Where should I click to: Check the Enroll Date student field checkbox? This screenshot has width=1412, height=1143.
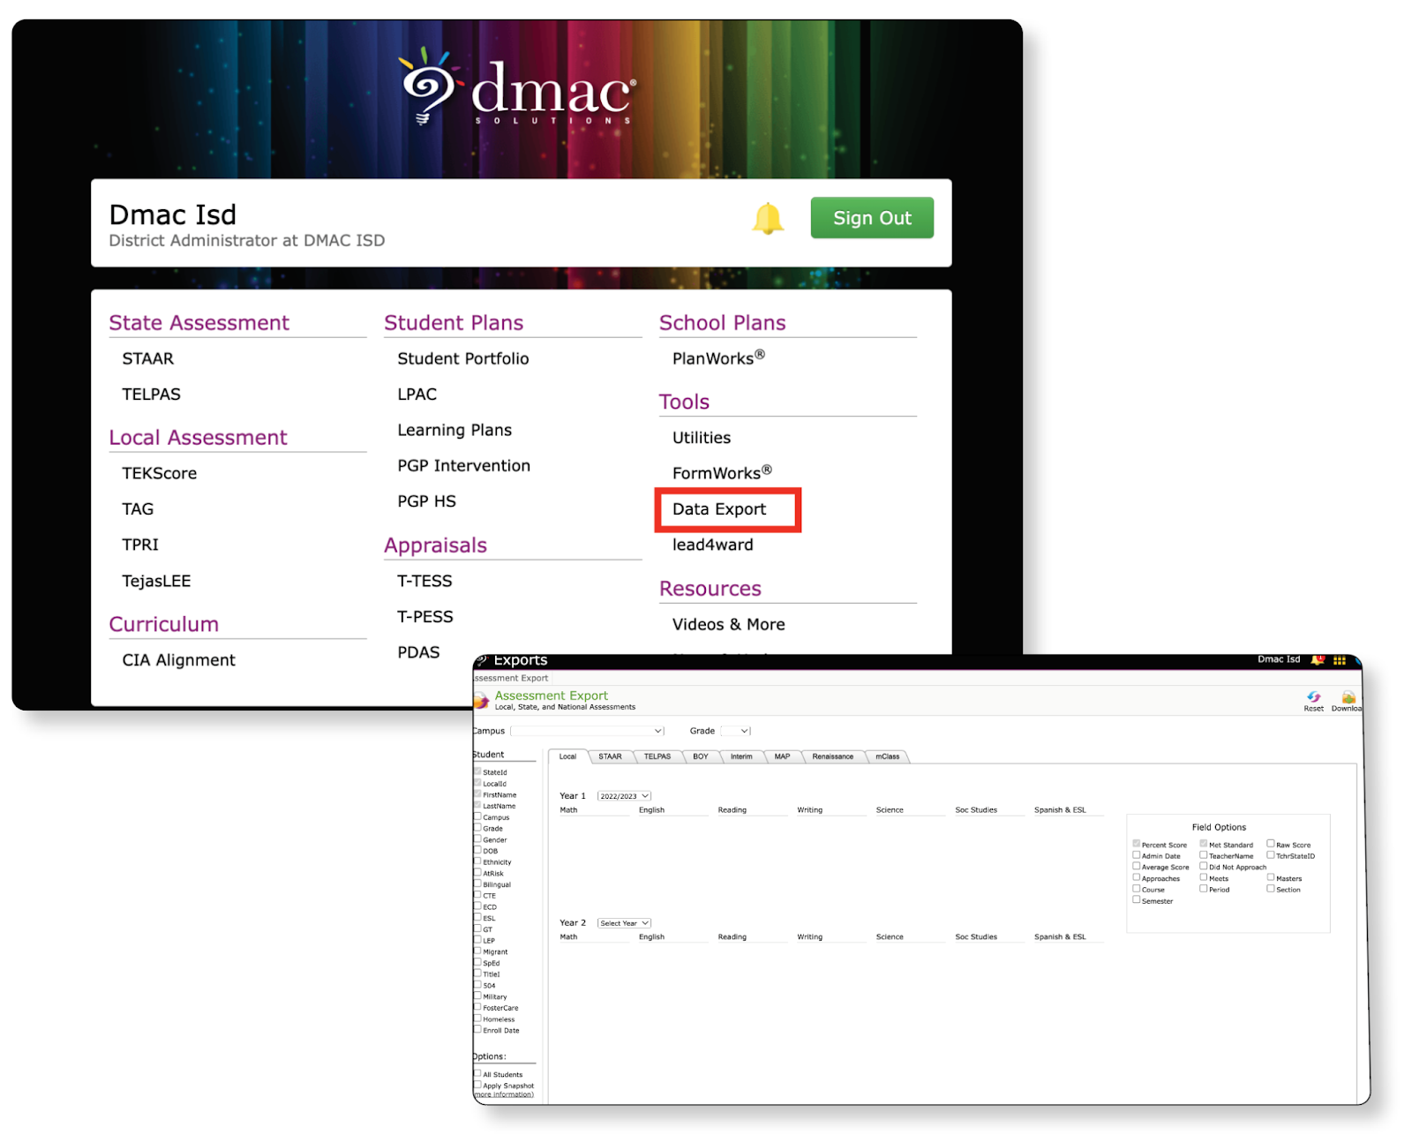coord(477,1030)
